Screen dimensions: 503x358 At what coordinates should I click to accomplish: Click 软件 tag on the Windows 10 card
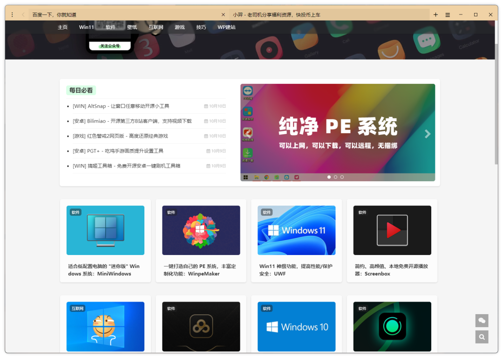267,309
